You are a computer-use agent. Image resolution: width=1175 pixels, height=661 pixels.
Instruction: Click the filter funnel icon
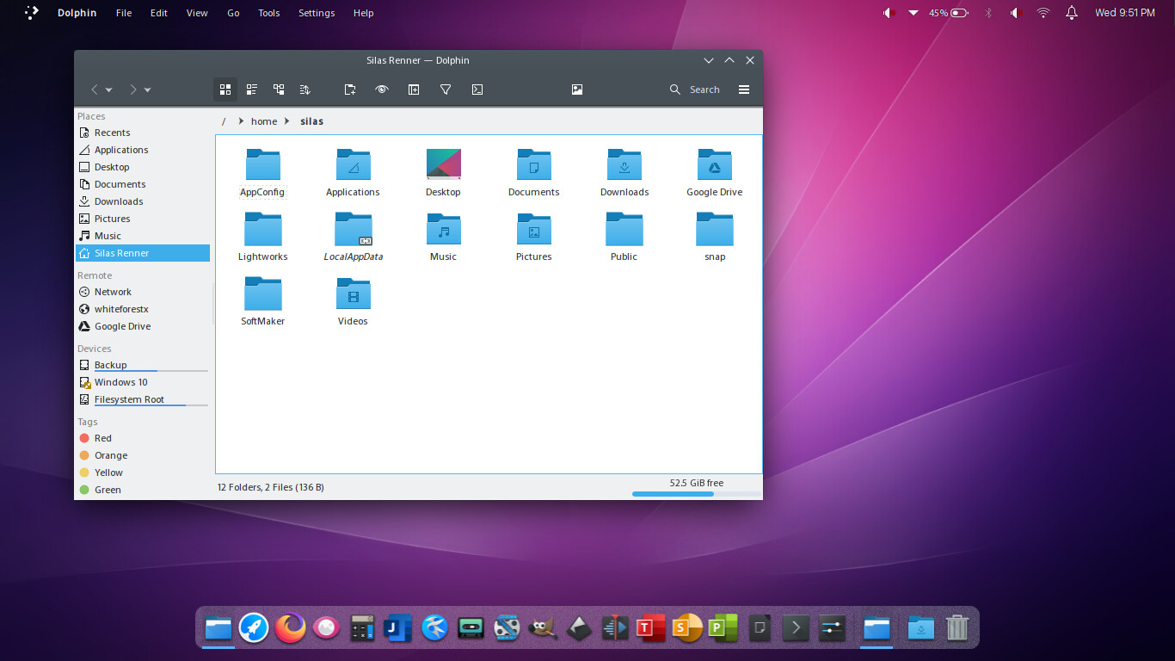446,90
